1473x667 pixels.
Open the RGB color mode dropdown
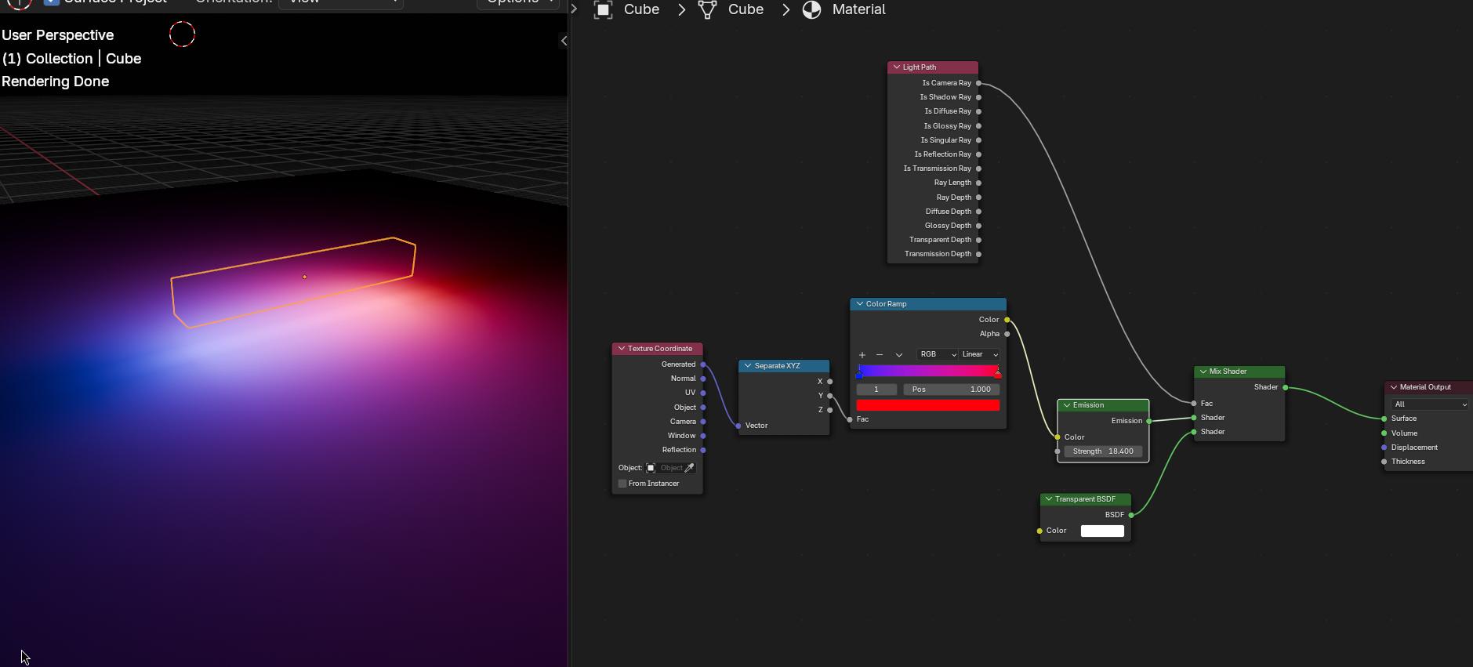[937, 355]
